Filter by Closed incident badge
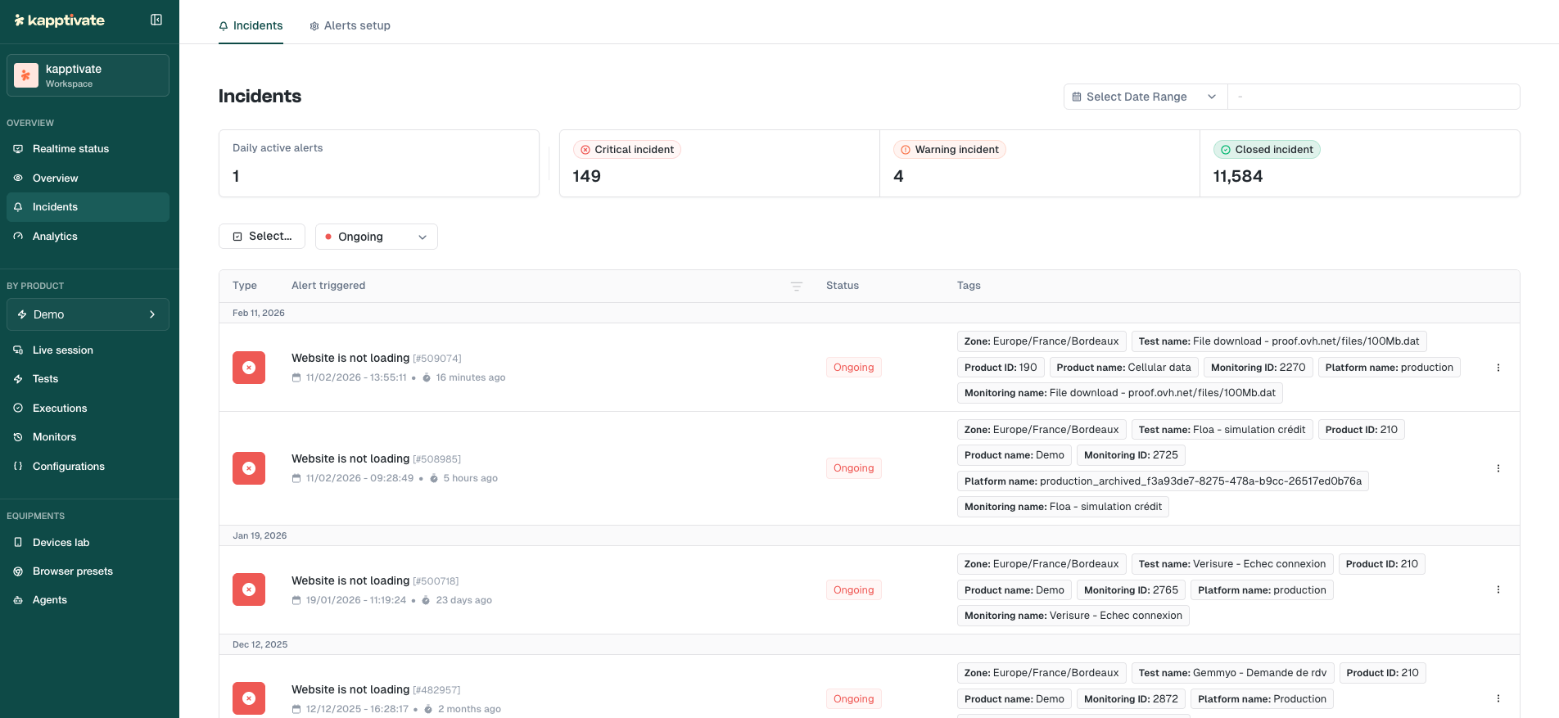 pyautogui.click(x=1267, y=150)
